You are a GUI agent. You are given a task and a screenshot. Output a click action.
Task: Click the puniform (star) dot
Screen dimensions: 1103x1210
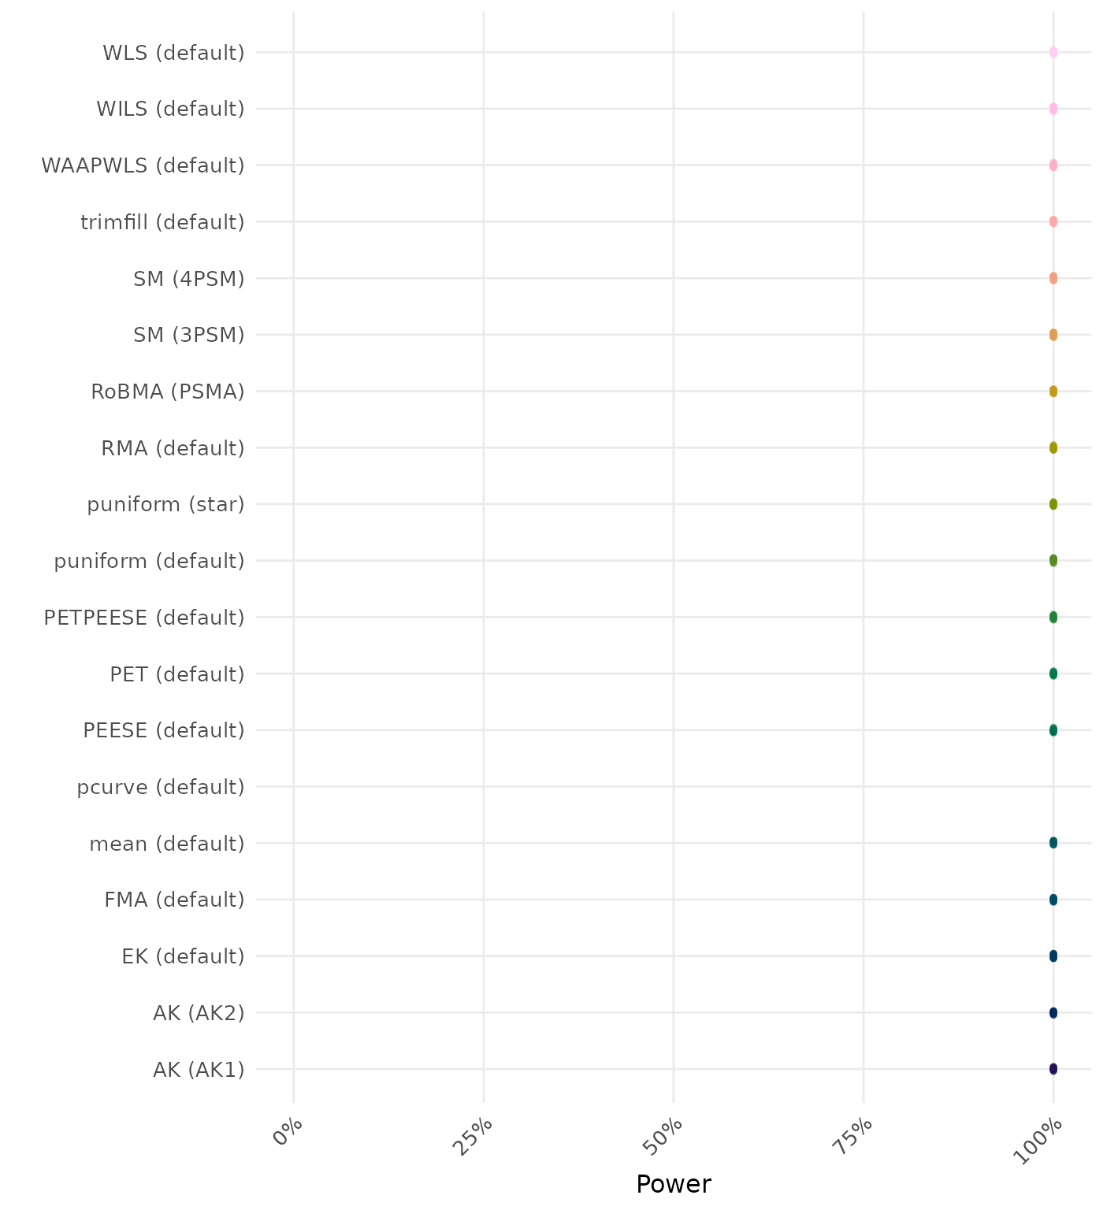tap(1053, 504)
